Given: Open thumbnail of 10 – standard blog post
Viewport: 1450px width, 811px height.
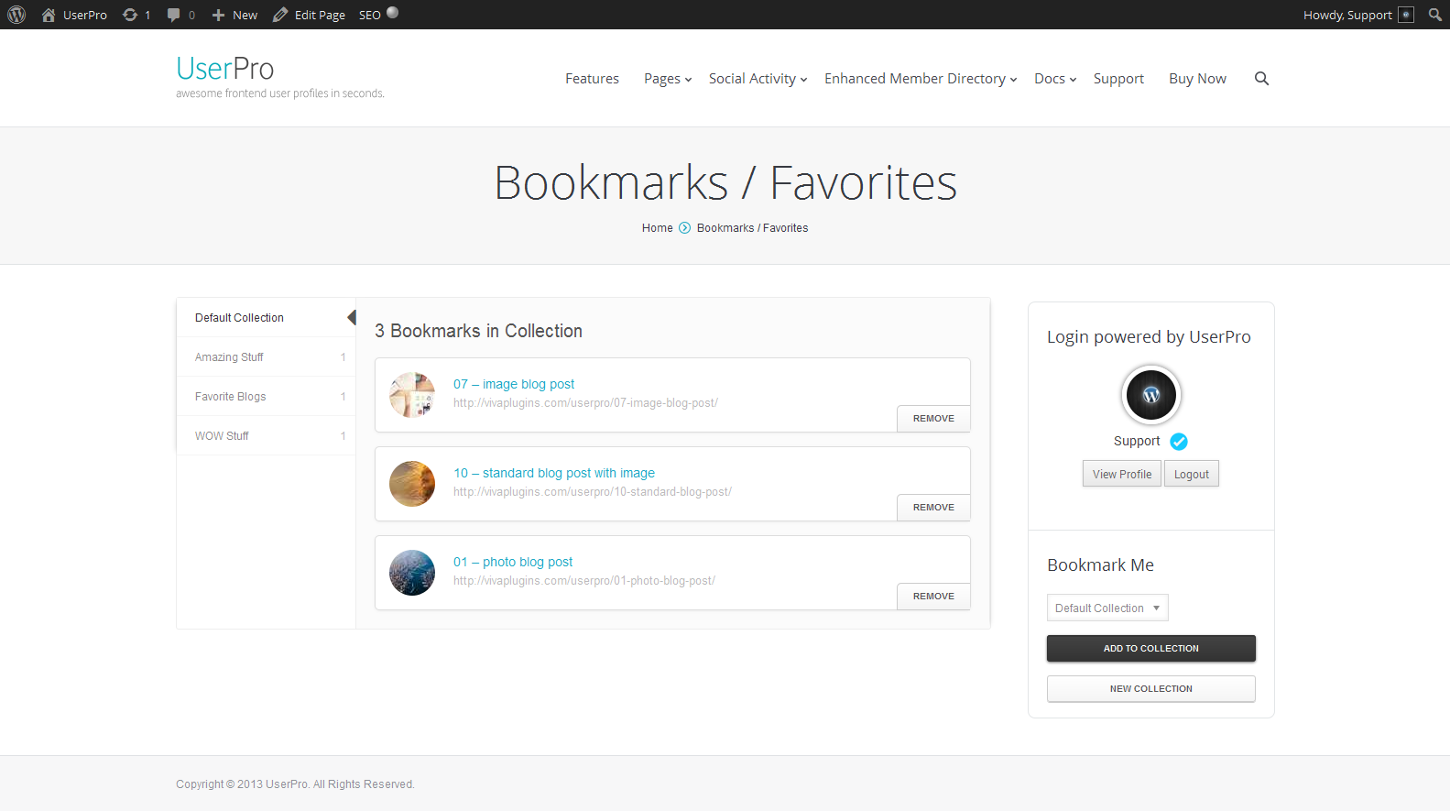Looking at the screenshot, I should pos(412,484).
